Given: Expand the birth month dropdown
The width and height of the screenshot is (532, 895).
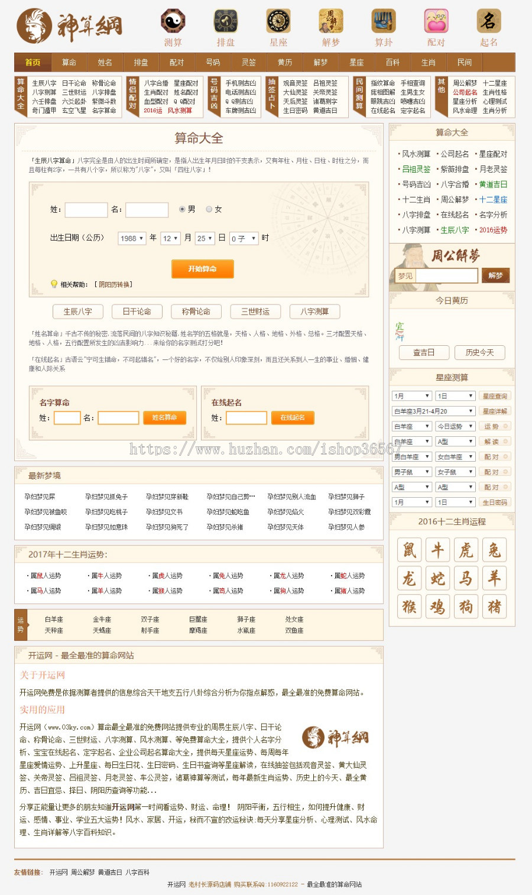Looking at the screenshot, I should 170,238.
